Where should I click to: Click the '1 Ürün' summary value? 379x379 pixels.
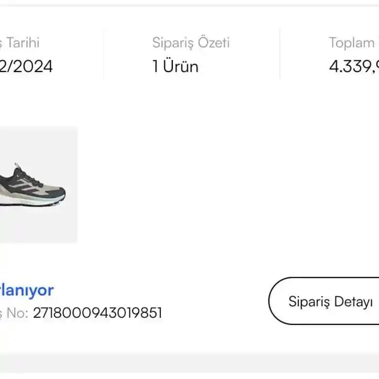175,66
